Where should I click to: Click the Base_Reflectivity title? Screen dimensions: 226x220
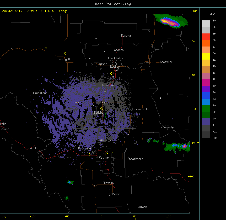point(113,4)
